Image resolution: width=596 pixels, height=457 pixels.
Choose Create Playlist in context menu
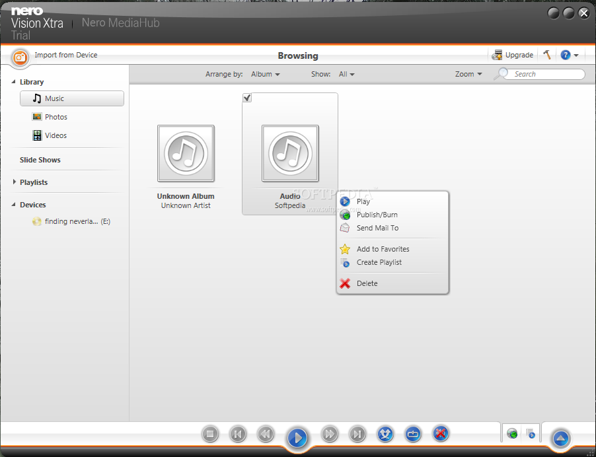point(392,262)
